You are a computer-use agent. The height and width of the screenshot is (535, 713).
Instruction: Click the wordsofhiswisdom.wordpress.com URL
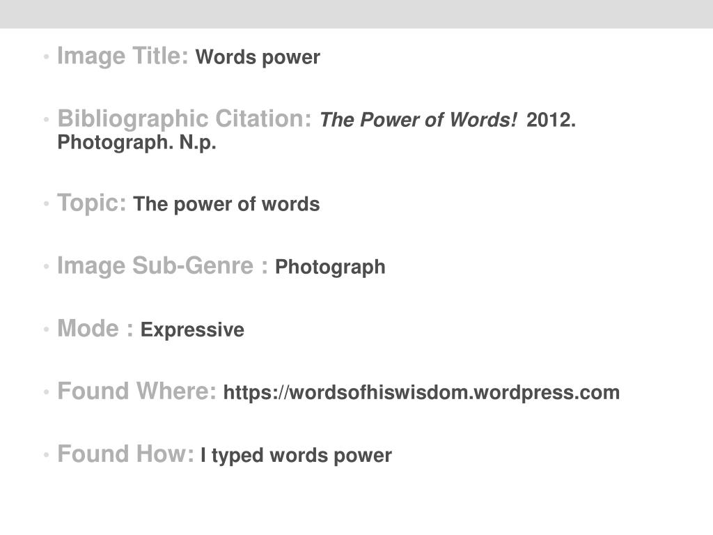(421, 393)
